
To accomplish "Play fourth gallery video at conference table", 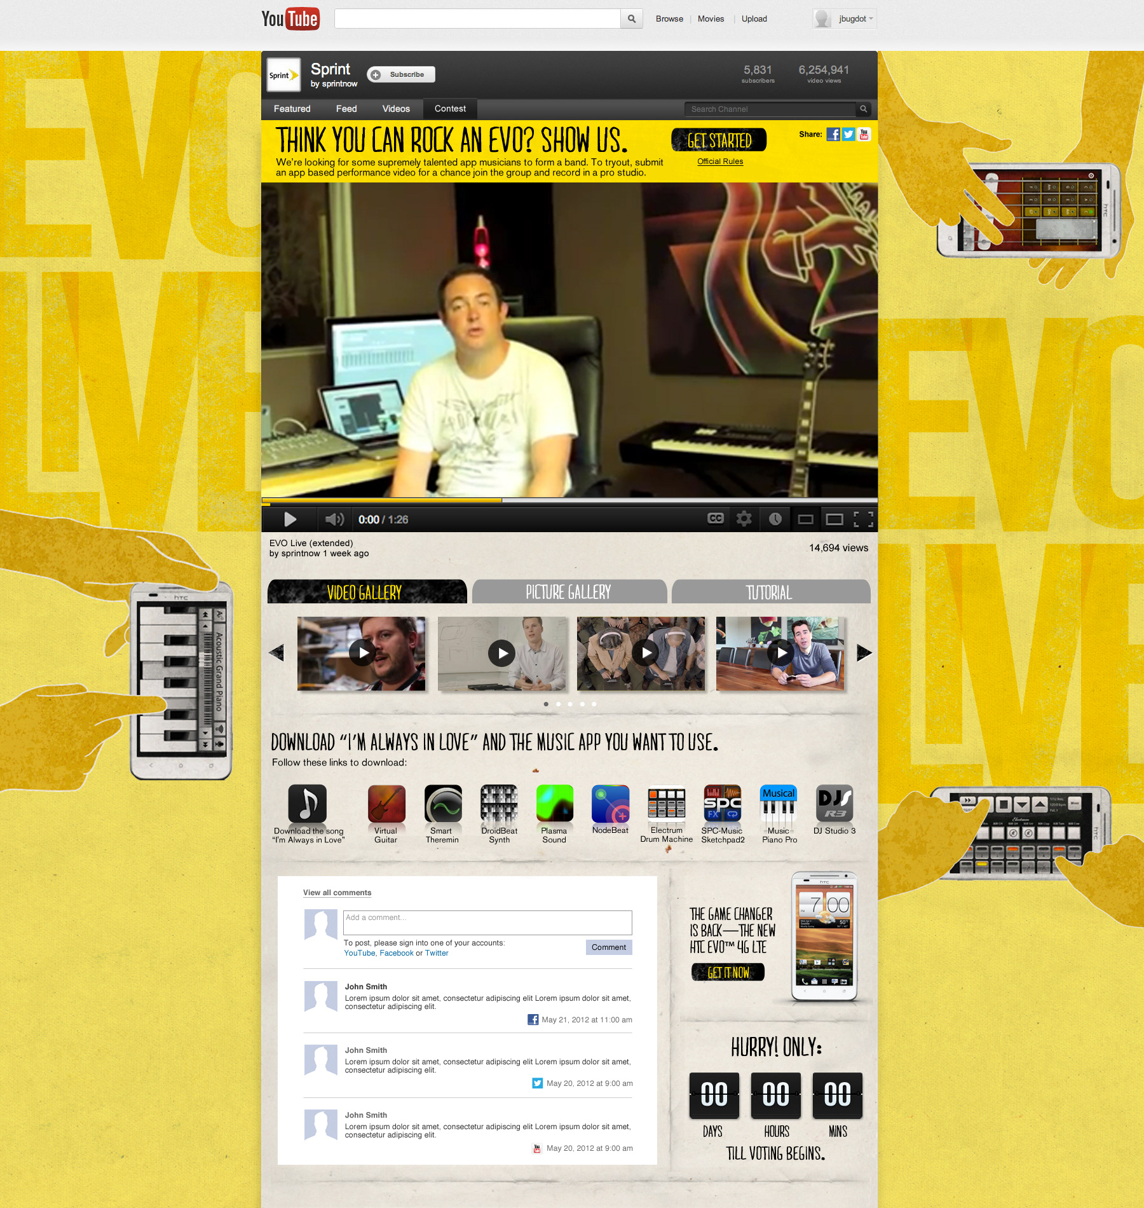I will [x=780, y=653].
